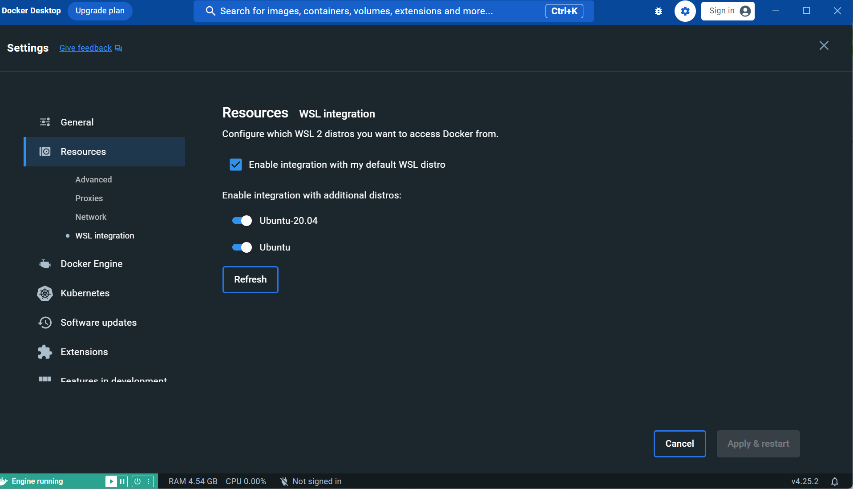853x489 pixels.
Task: Click the Sign in button
Action: coord(728,11)
